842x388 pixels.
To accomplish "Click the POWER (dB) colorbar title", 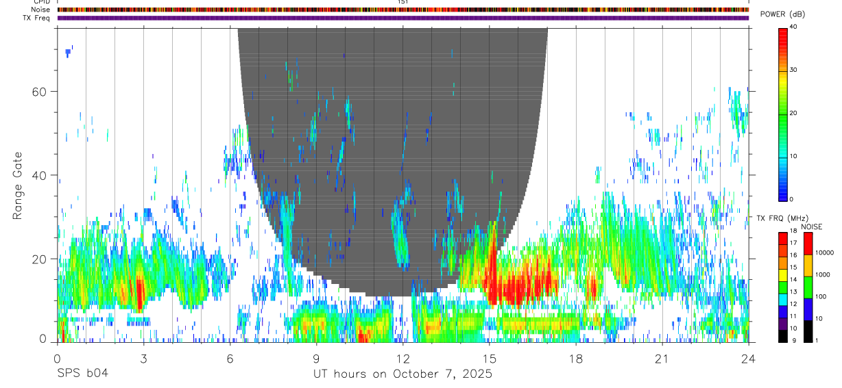I will click(x=782, y=14).
